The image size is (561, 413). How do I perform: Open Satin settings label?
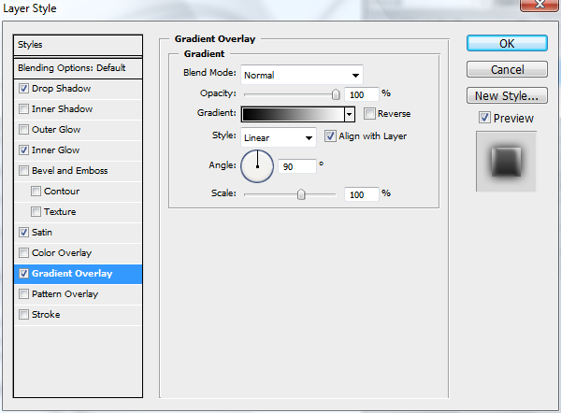(x=42, y=233)
